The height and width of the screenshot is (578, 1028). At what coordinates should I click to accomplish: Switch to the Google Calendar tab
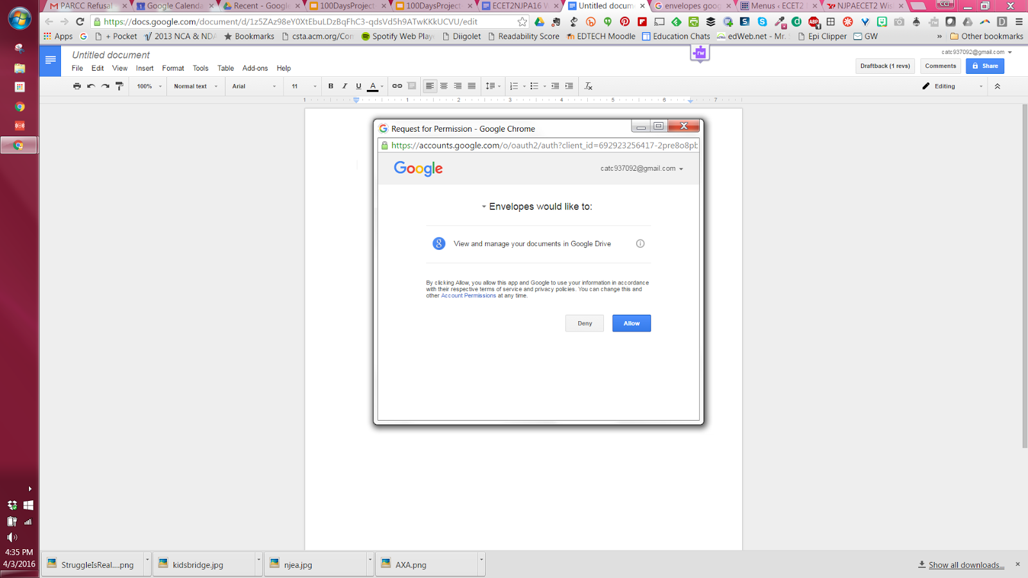[x=174, y=6]
